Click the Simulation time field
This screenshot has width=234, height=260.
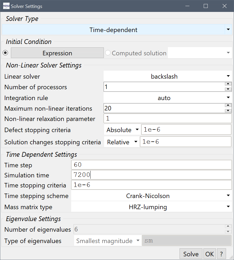point(151,175)
